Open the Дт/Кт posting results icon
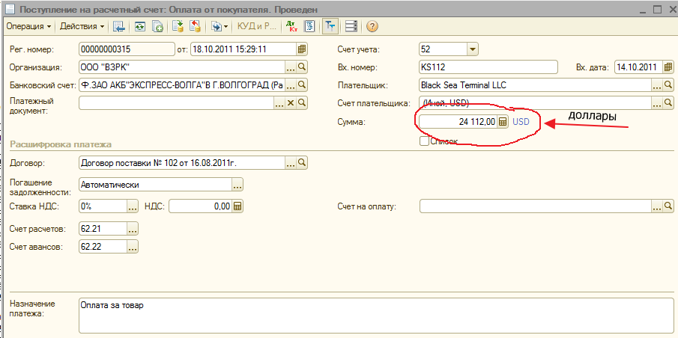The image size is (678, 338). (291, 26)
